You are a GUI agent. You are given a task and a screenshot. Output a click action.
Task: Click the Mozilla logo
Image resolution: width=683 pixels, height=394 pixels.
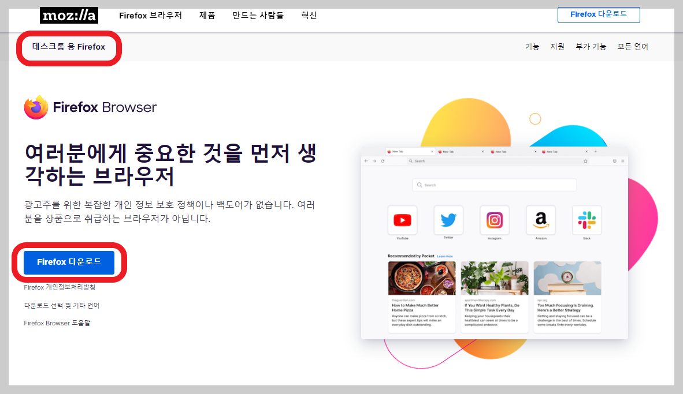pyautogui.click(x=69, y=16)
